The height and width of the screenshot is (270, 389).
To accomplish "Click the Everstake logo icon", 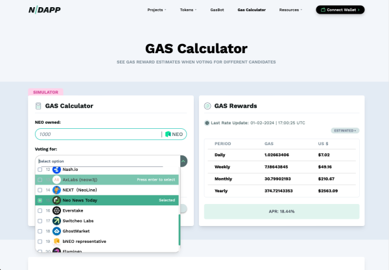I will click(x=56, y=210).
